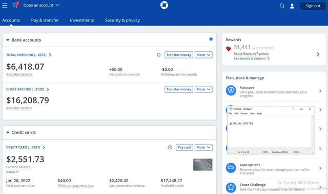Viewport: 328px width, 194px height.
Task: Open Notepad's View menu
Action: 252,113
